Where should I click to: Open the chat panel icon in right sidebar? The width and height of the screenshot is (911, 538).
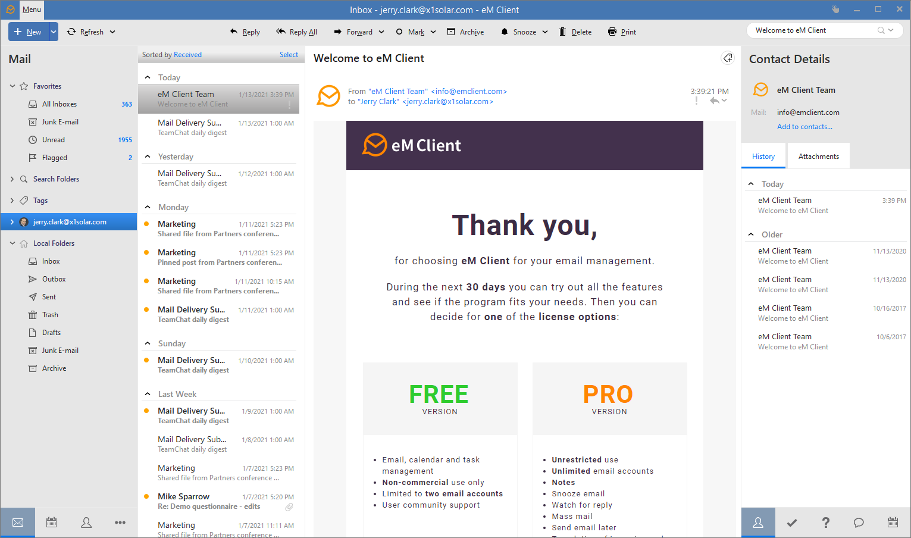click(x=859, y=523)
